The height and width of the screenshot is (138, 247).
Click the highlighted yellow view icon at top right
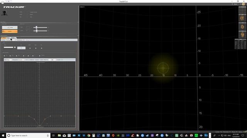(x=244, y=4)
